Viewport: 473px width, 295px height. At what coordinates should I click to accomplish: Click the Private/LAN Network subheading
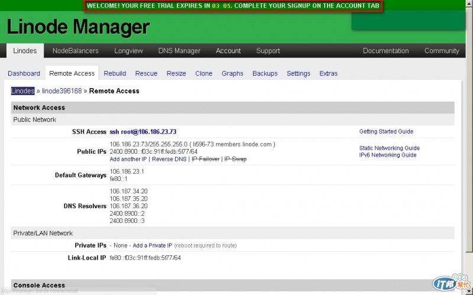[232, 233]
